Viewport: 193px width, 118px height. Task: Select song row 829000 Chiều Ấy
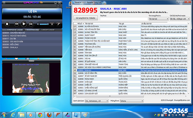click(x=130, y=85)
